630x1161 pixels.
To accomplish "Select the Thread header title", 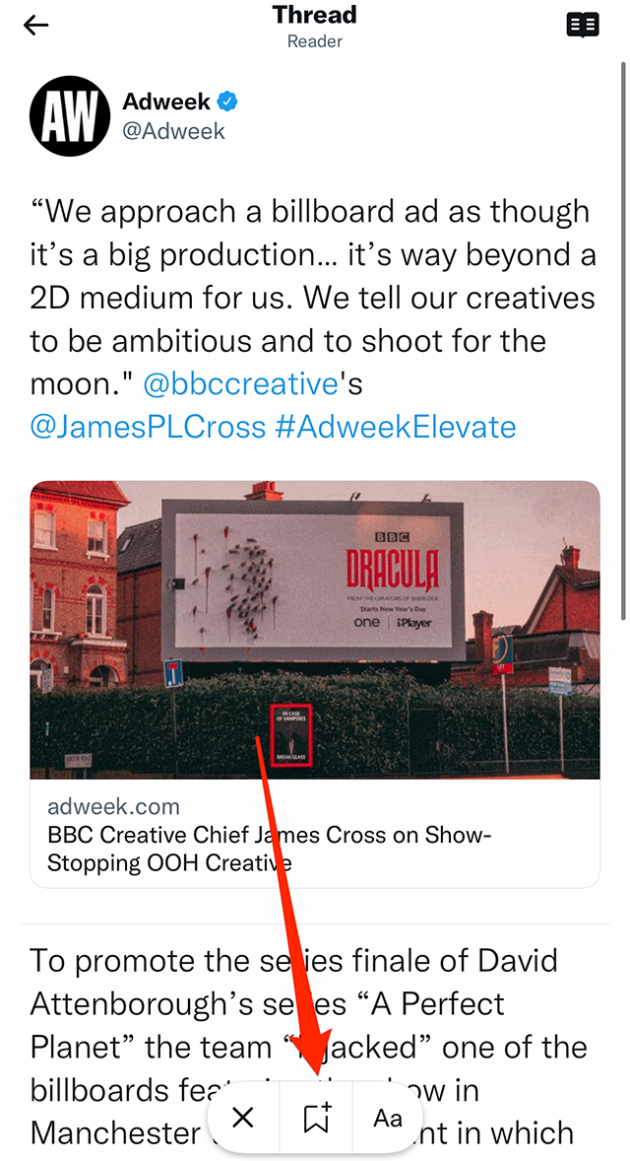I will pos(314,14).
